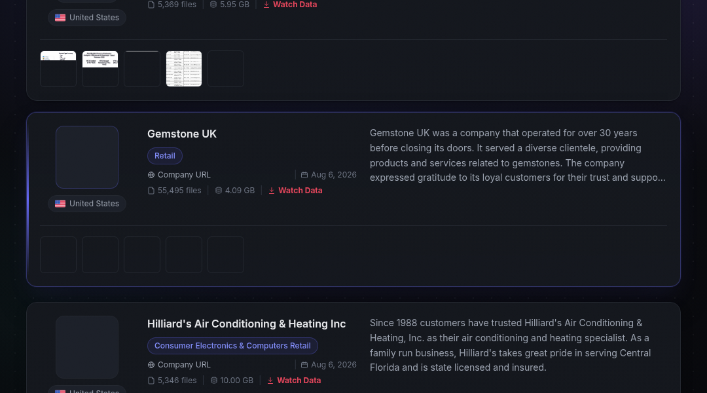
Task: Click '5,369 files' text in top card
Action: tap(177, 5)
